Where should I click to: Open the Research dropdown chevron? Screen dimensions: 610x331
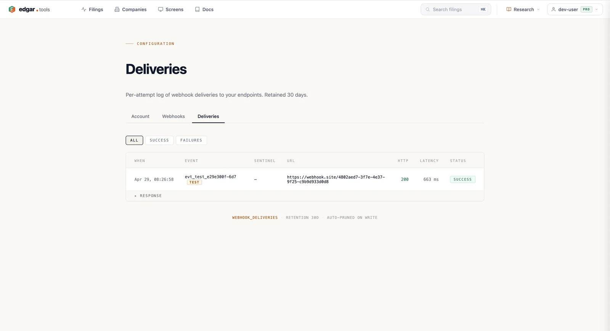[538, 10]
